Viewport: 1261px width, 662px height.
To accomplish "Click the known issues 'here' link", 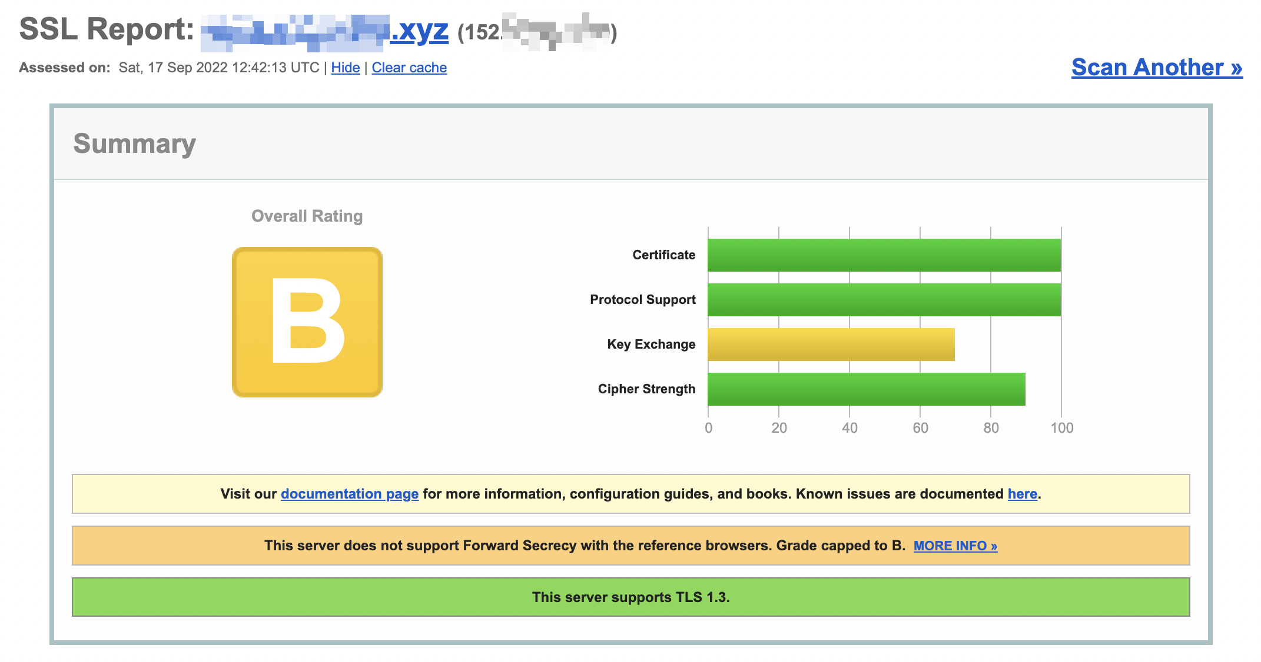I will (x=1022, y=494).
